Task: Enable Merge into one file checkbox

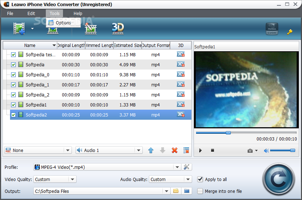Action: pyautogui.click(x=200, y=191)
